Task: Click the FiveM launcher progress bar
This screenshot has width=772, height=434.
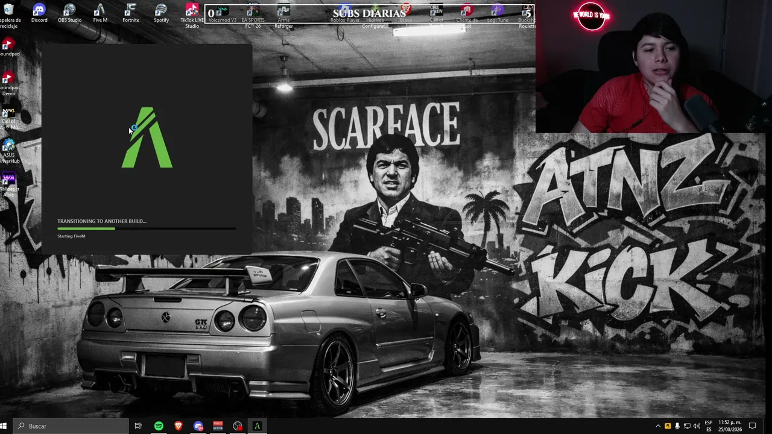Action: [147, 229]
